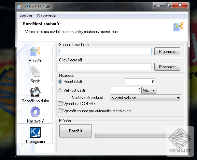Viewport: 197px width, 160px height.
Task: Click the scissors icon in header banner
Action: 178,27
